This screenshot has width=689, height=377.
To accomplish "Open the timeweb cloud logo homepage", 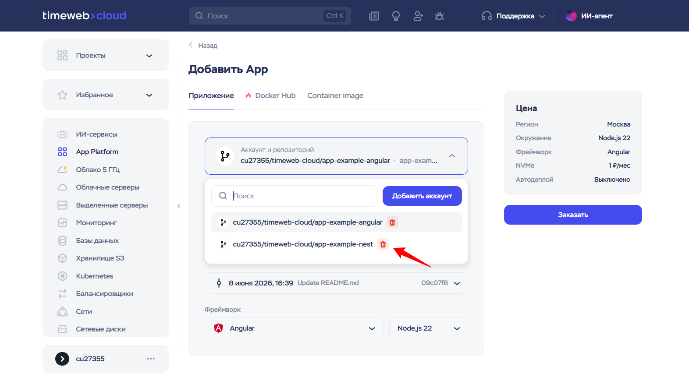I will click(84, 16).
